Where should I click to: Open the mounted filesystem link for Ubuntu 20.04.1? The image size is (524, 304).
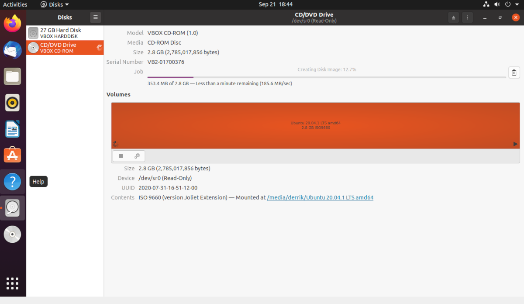click(x=320, y=197)
